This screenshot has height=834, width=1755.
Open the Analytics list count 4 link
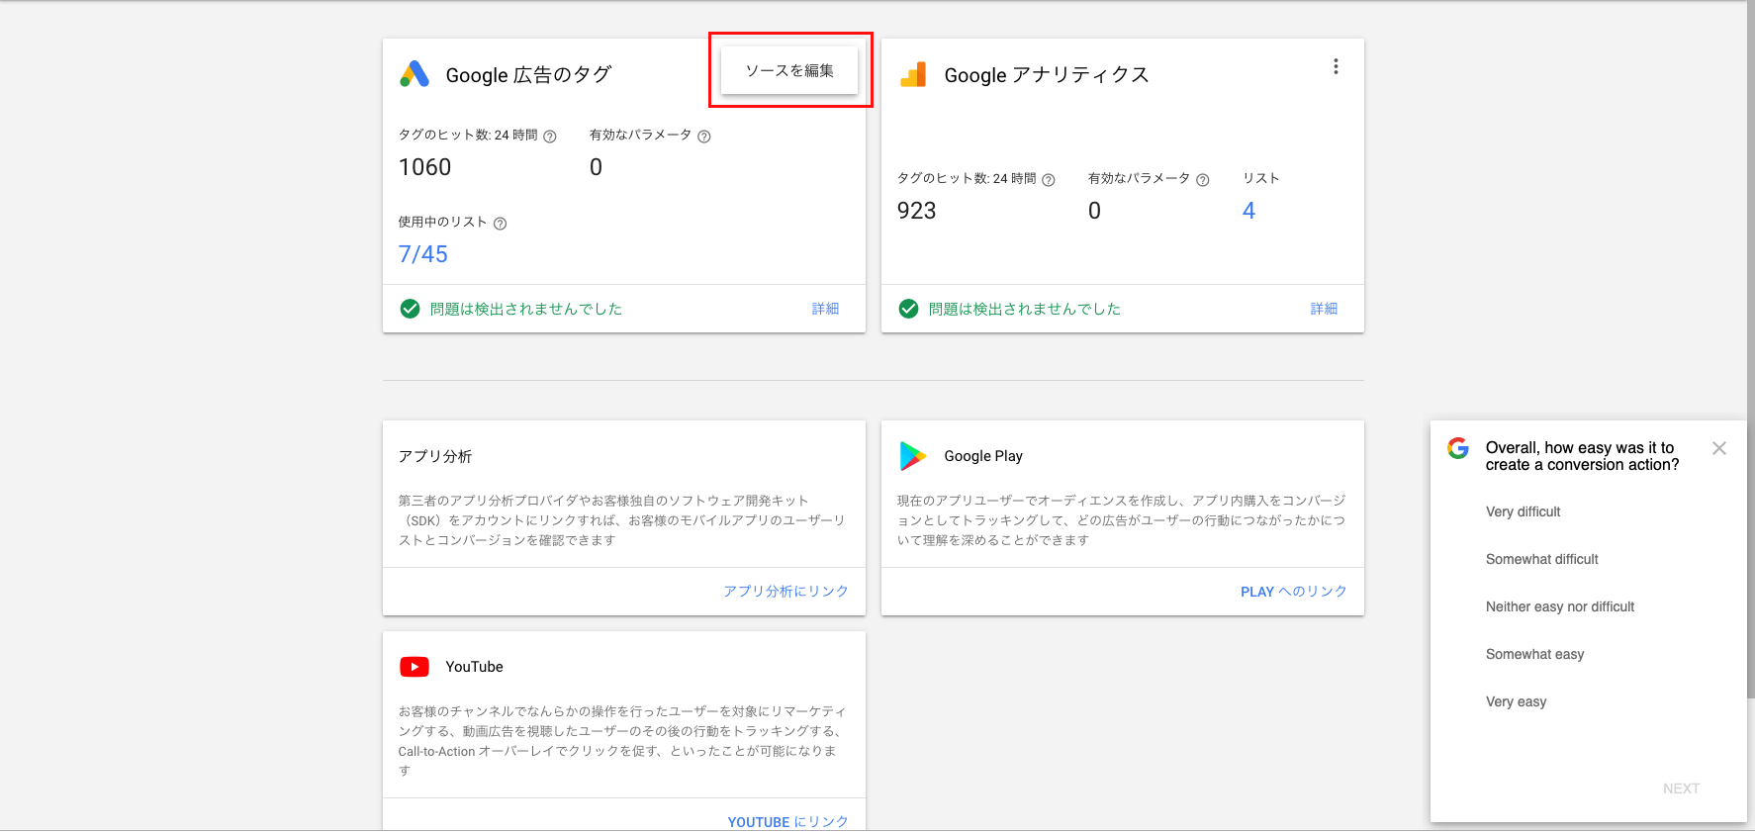click(1248, 211)
